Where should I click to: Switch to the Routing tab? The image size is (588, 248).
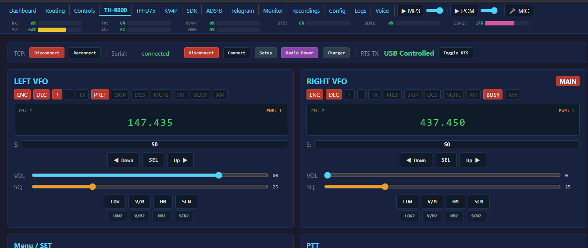[x=55, y=11]
